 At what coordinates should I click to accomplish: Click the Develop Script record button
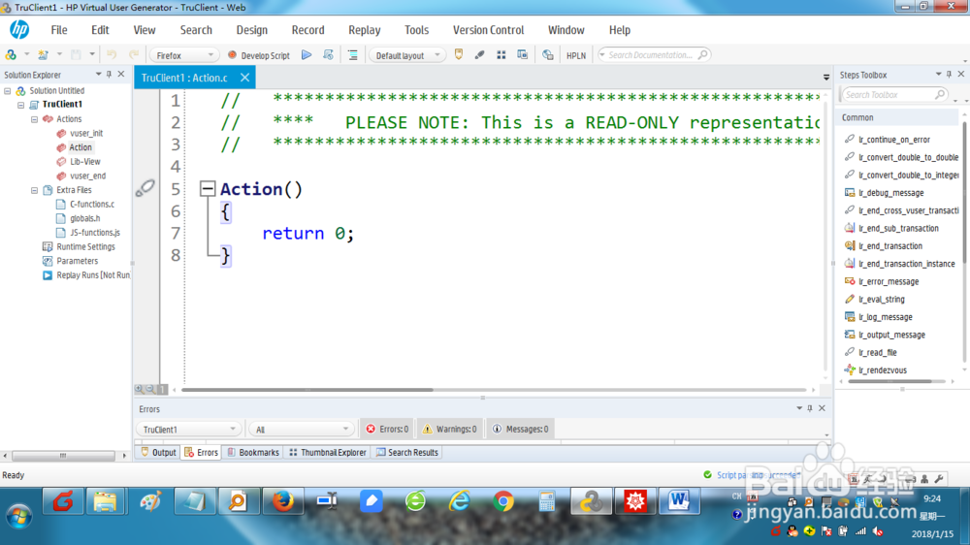(259, 55)
